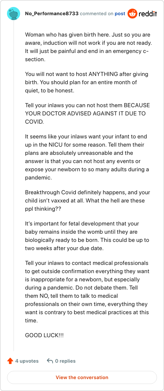
Task: Click the paragraph mentioning the NICU
Action: (x=87, y=157)
